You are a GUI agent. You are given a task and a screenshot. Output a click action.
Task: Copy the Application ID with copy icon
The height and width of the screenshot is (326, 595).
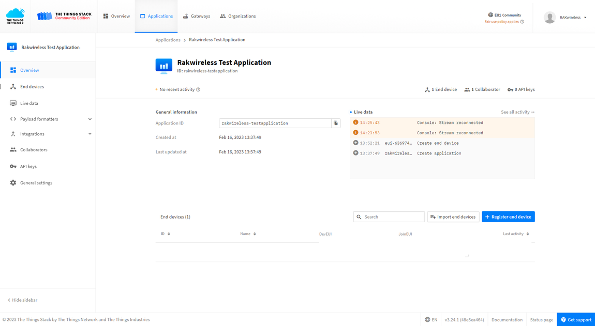(336, 123)
